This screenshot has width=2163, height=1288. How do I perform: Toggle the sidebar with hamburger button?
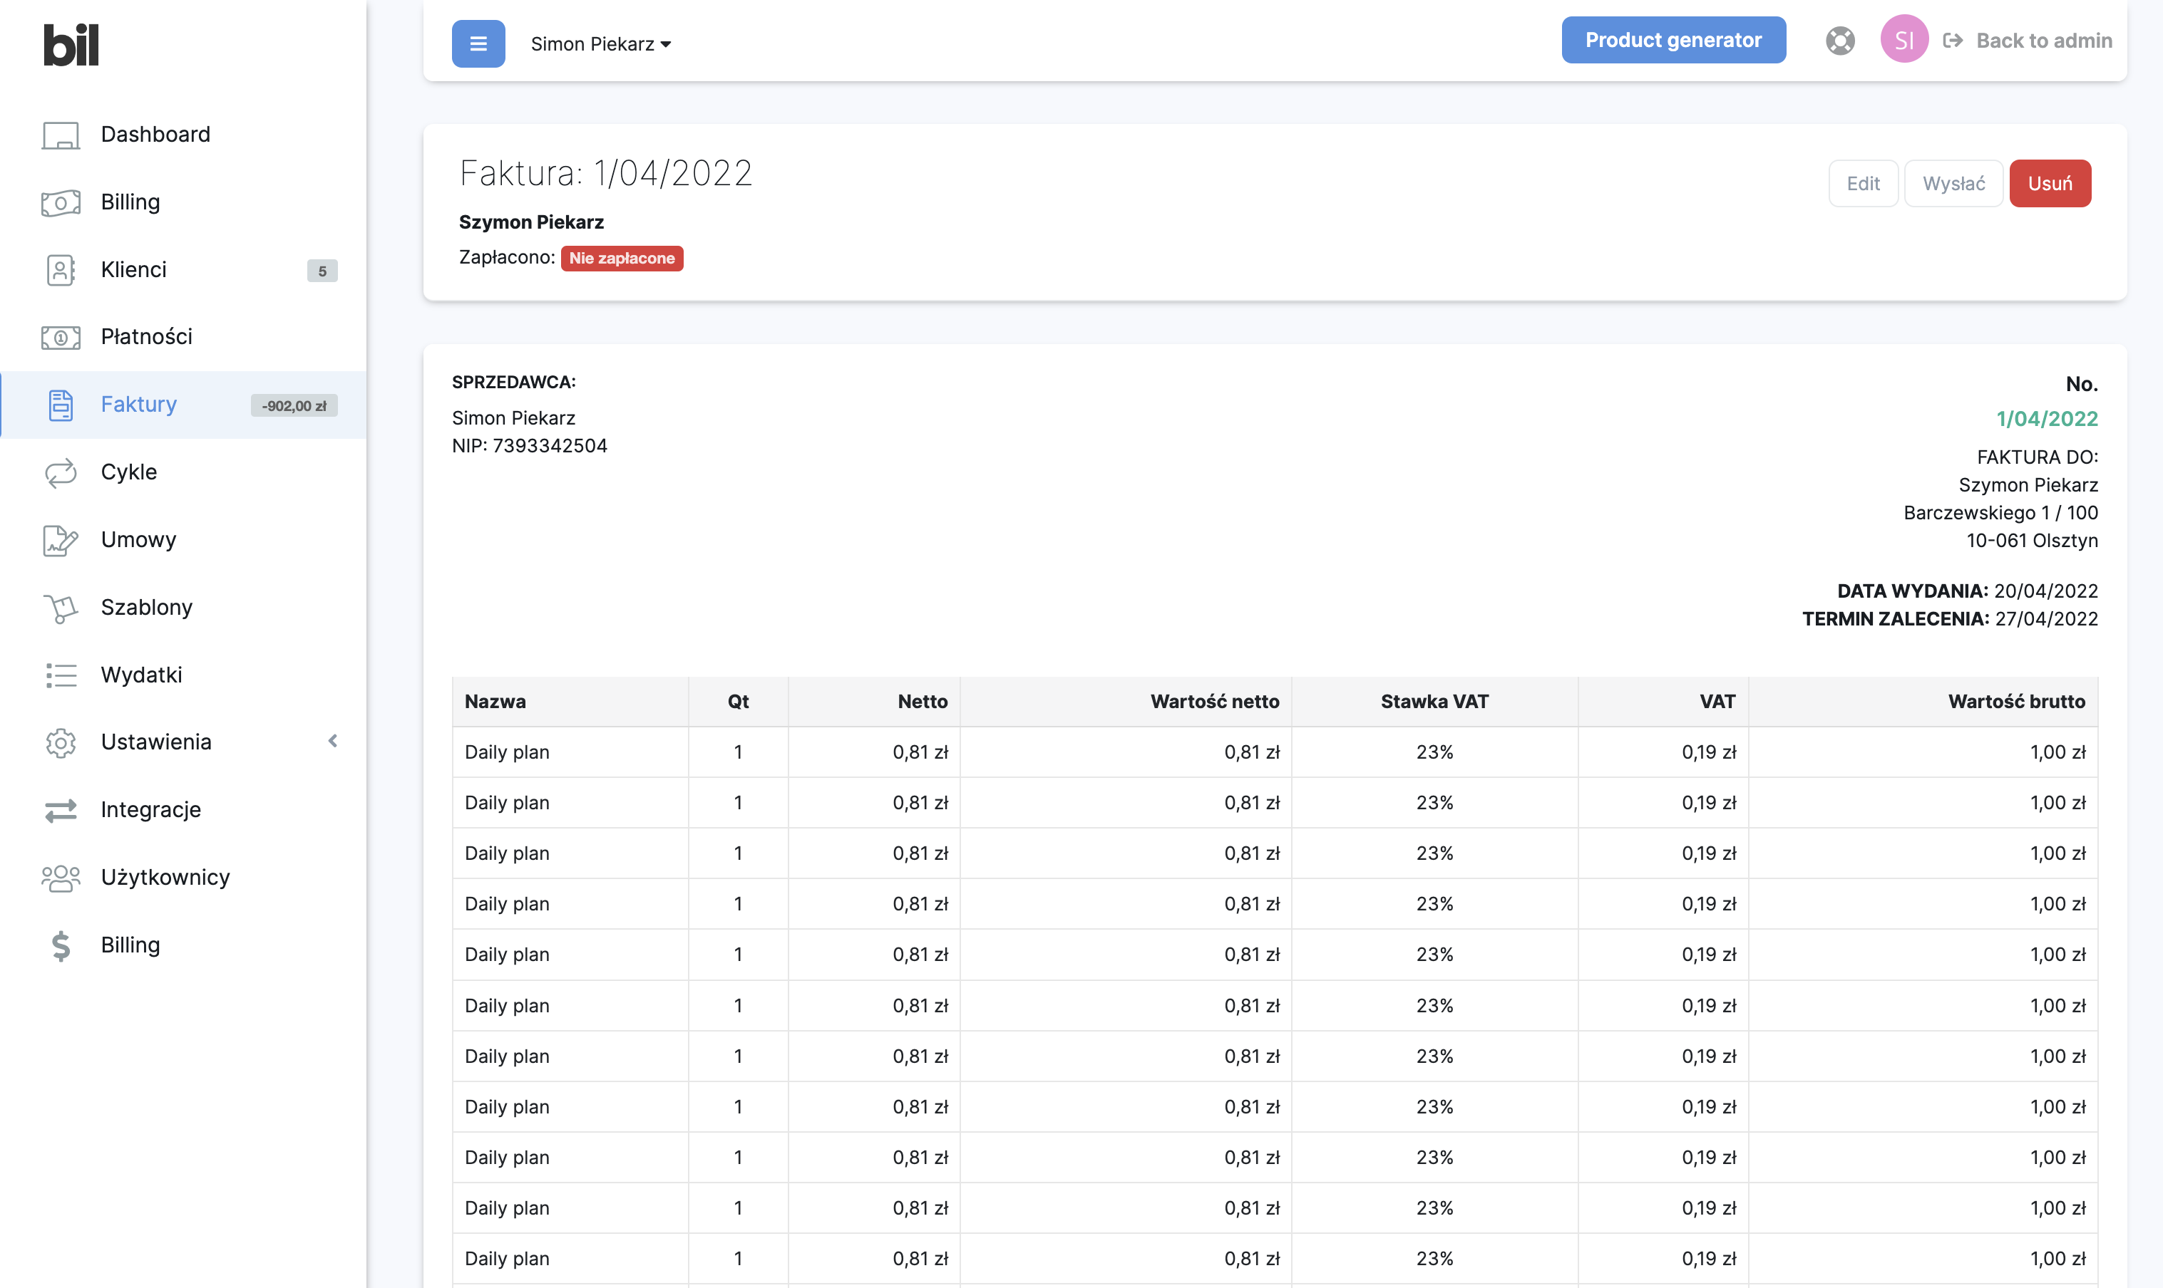click(478, 43)
